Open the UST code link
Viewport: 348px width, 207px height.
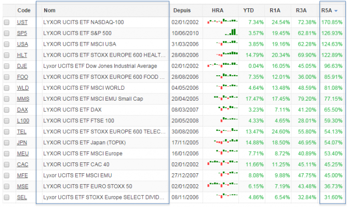(22, 22)
